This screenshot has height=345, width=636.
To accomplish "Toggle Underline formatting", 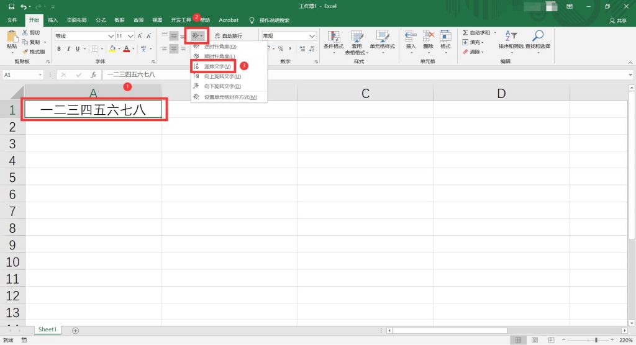I will coord(78,48).
